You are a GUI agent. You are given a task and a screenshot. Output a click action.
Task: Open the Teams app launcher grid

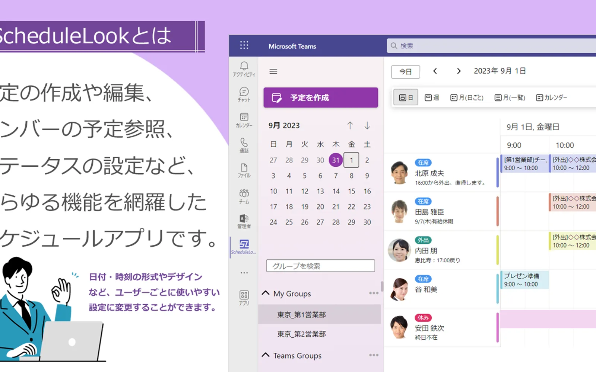(x=244, y=45)
